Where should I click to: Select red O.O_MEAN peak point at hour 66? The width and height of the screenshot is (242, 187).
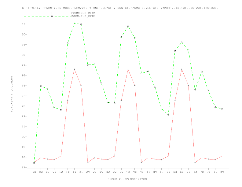pyautogui.click(x=182, y=69)
